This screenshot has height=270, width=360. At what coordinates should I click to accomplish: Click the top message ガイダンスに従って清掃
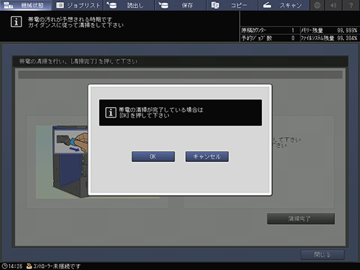[x=76, y=25]
